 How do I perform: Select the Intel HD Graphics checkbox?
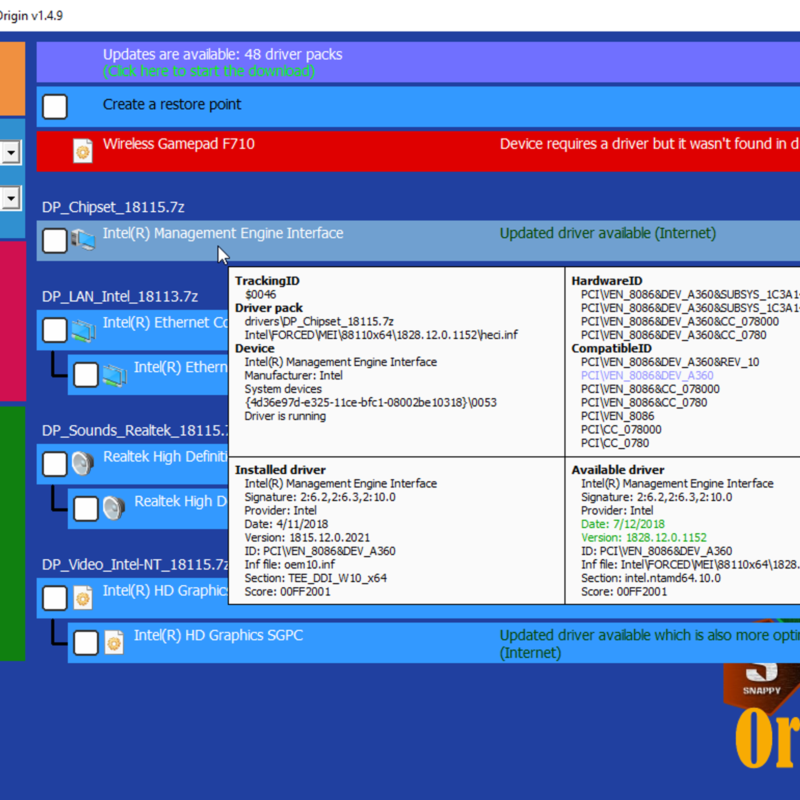[x=55, y=598]
